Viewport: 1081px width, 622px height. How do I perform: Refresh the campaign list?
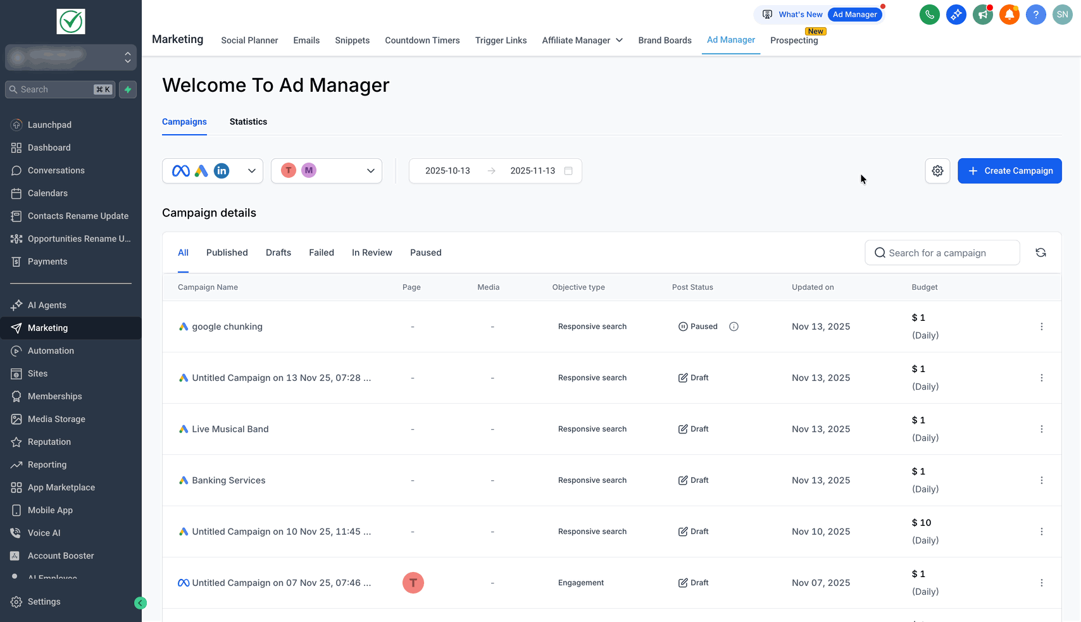1040,252
